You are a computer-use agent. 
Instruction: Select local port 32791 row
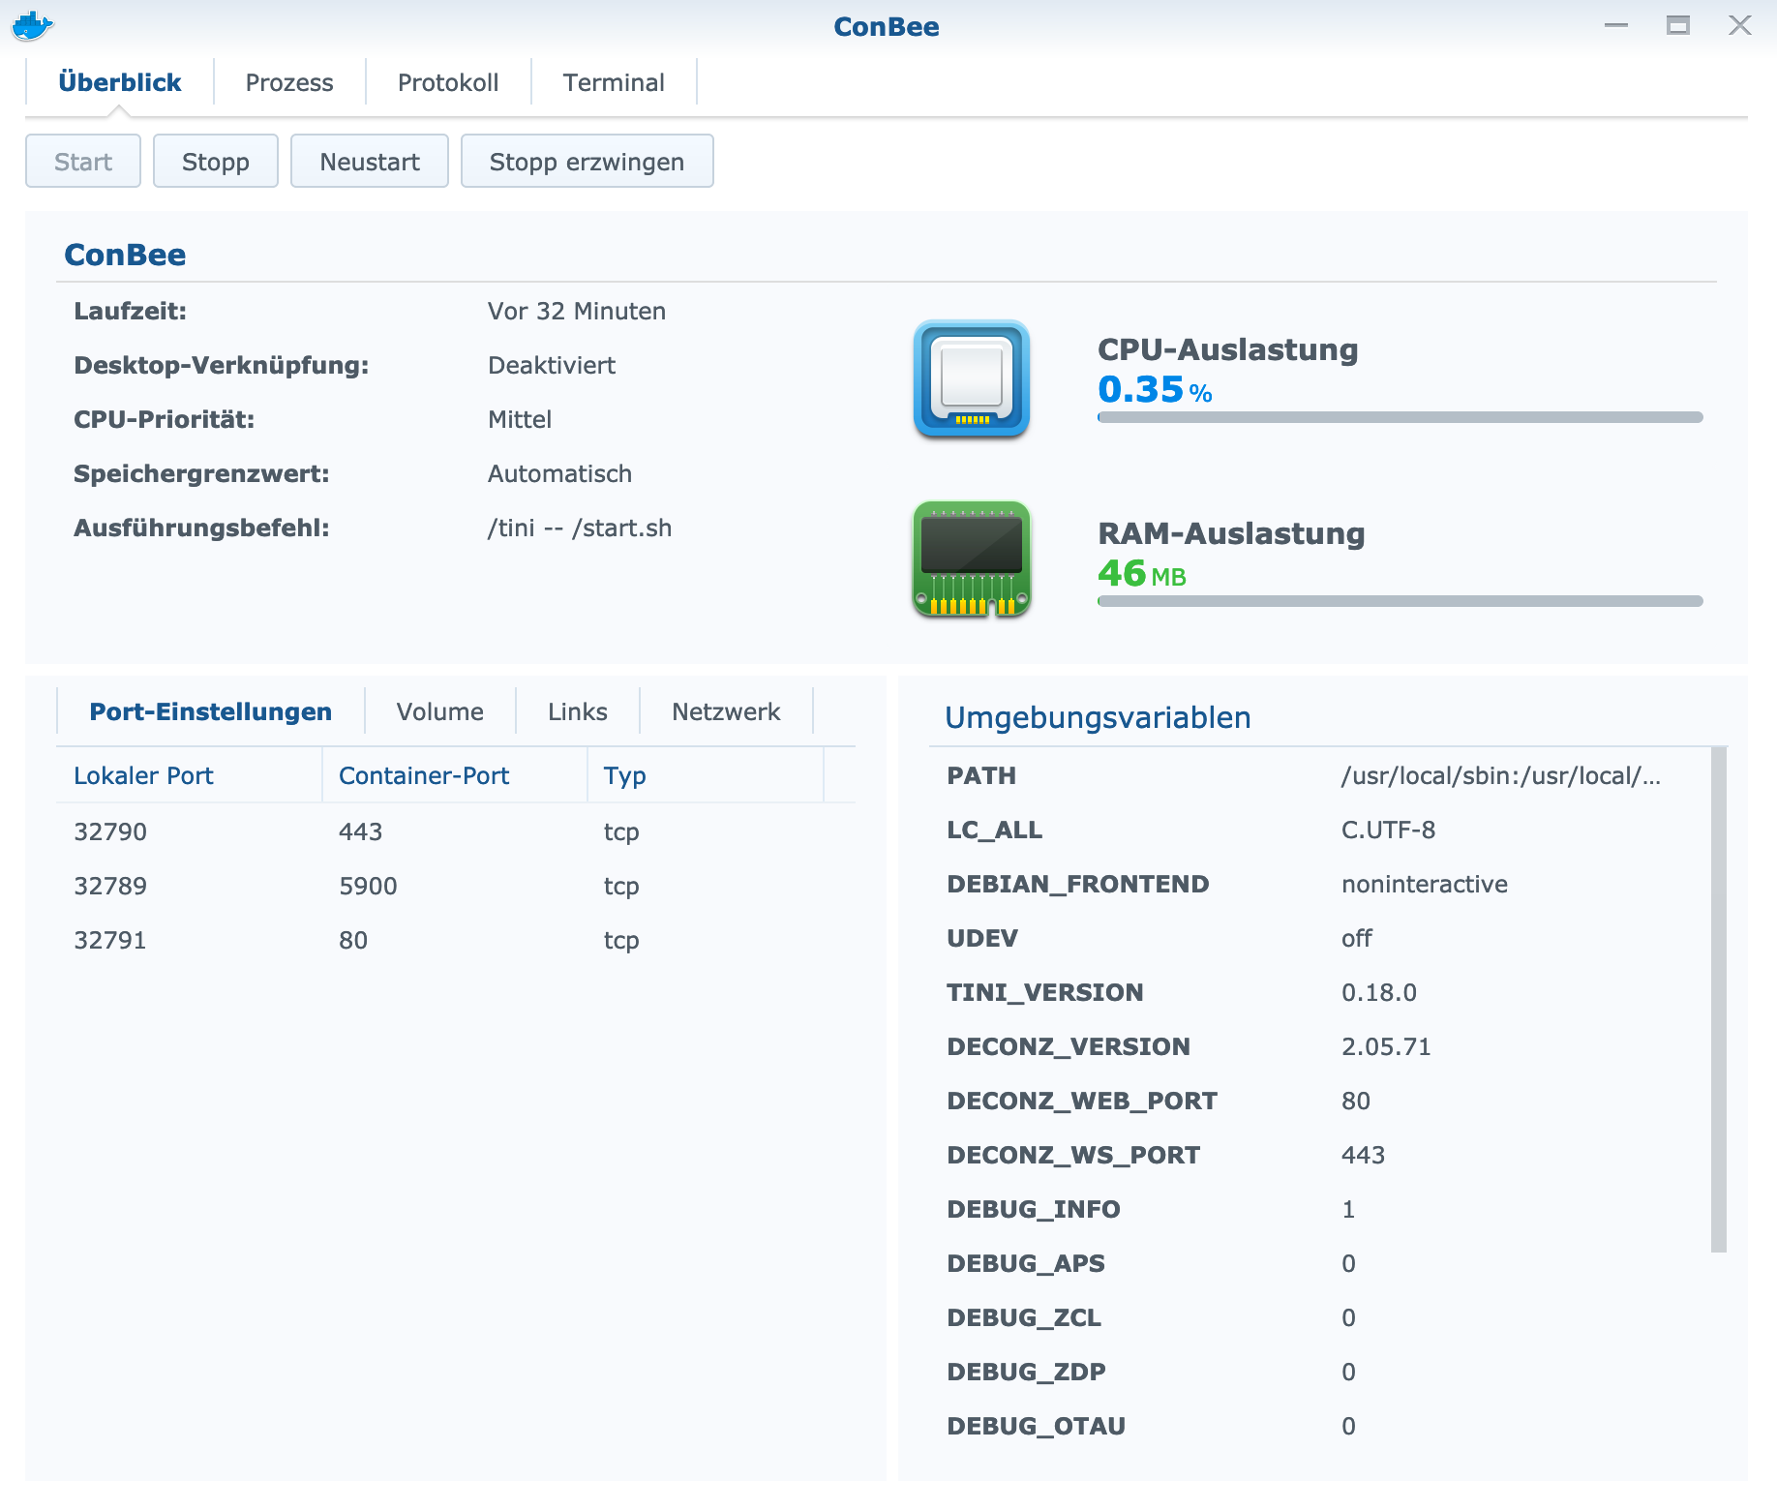456,940
